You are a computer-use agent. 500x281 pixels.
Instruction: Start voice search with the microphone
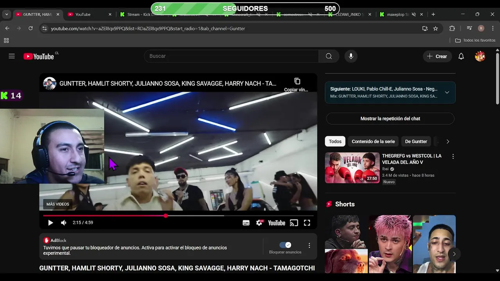click(x=351, y=56)
